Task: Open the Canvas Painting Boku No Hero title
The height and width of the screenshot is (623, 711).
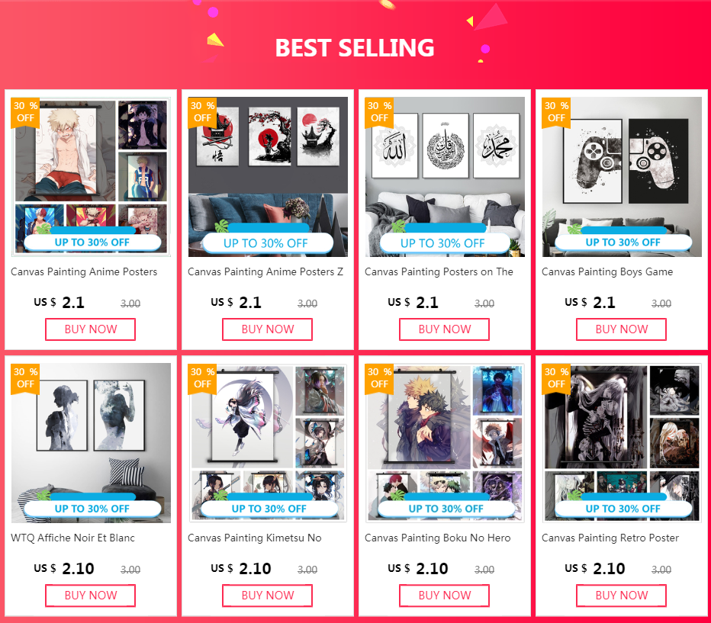Action: (438, 538)
